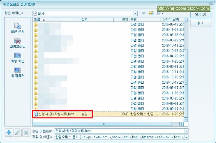This screenshot has height=143, width=216.
Task: Click the 파일 형식 combo box text
Action: (120, 137)
